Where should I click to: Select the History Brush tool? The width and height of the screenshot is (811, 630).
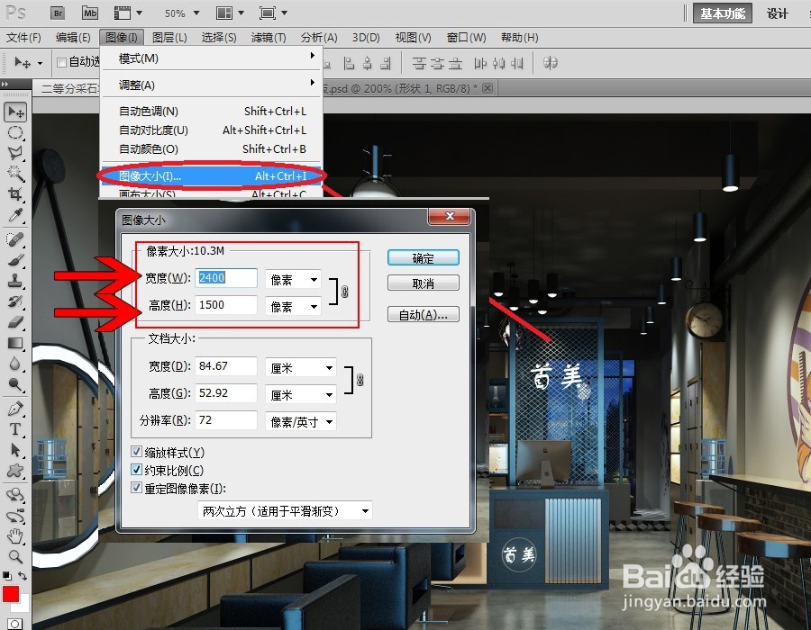click(15, 301)
